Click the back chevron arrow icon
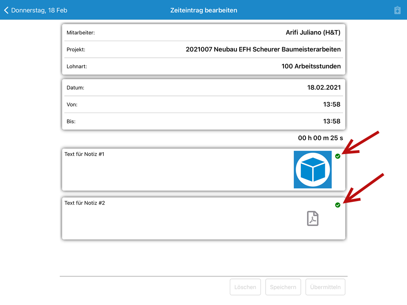Image resolution: width=407 pixels, height=305 pixels. (x=6, y=10)
